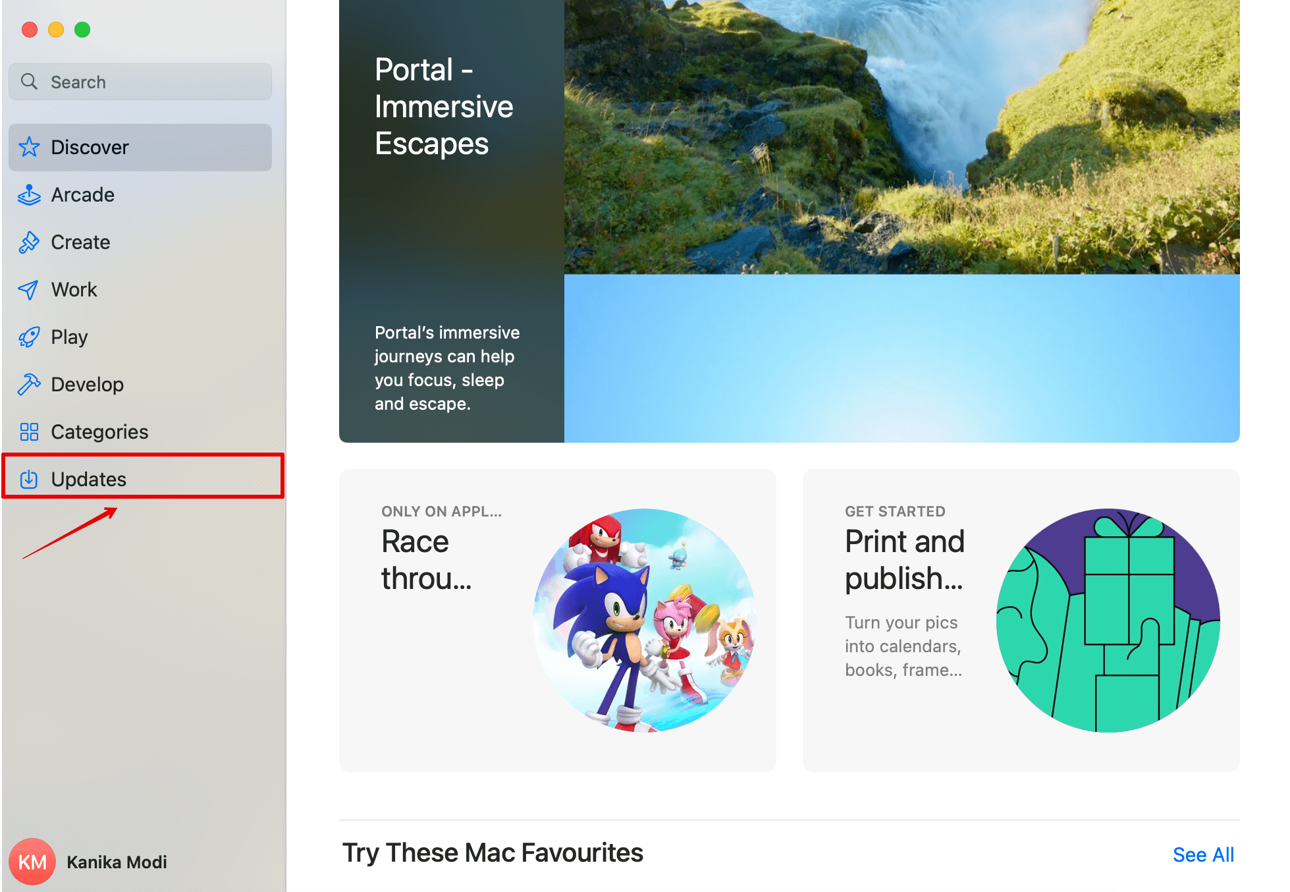Screen dimensions: 1290x892
Task: Open the Updates sidebar section
Action: [x=89, y=479]
